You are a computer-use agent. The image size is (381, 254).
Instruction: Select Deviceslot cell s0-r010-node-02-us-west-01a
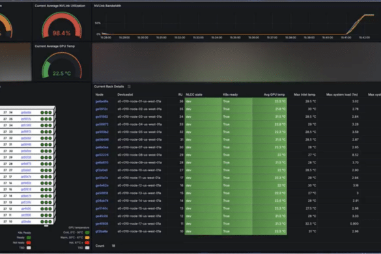139,109
